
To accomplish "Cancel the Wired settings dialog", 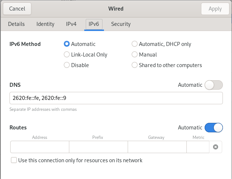I will click(x=17, y=9).
